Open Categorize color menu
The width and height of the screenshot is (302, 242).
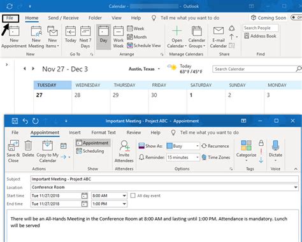coord(246,151)
